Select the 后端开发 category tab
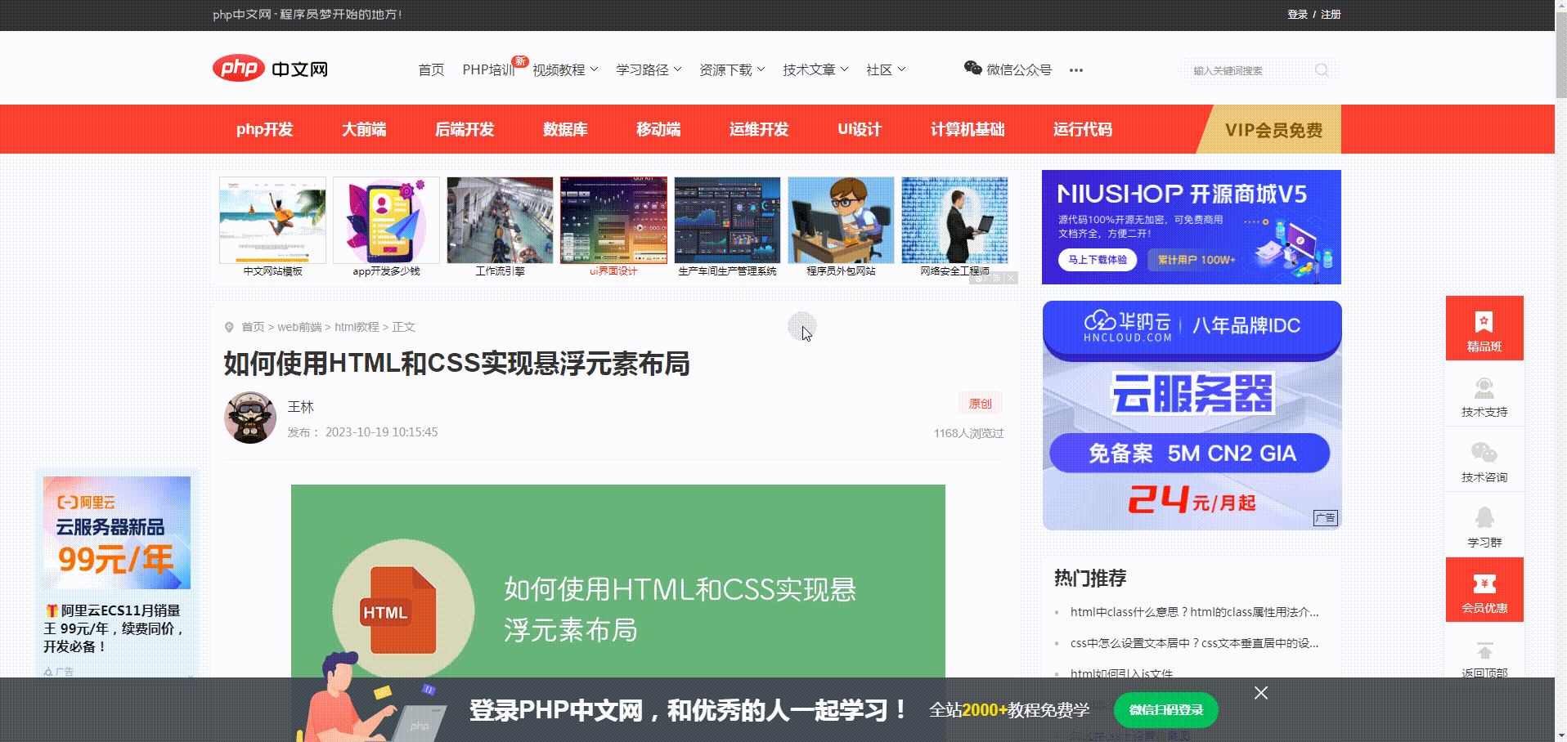The width and height of the screenshot is (1567, 742). tap(465, 129)
